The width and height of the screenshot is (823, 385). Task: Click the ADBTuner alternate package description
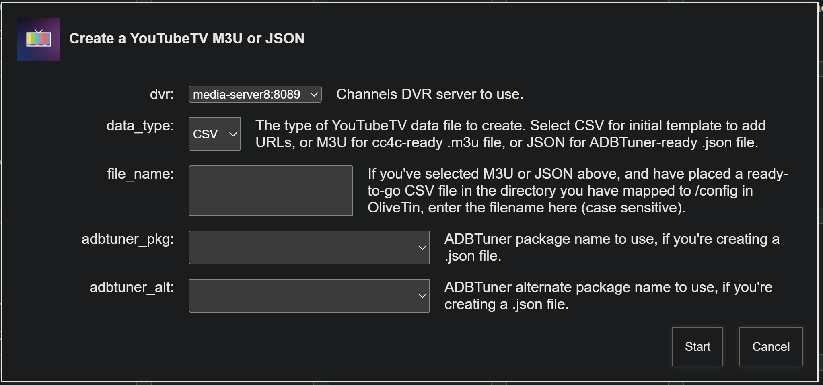608,296
